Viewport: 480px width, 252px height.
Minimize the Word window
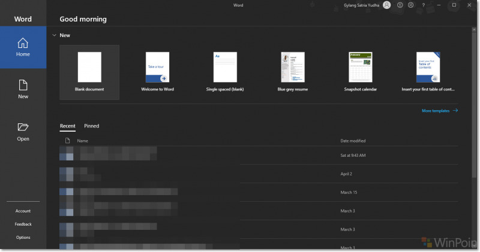[439, 5]
